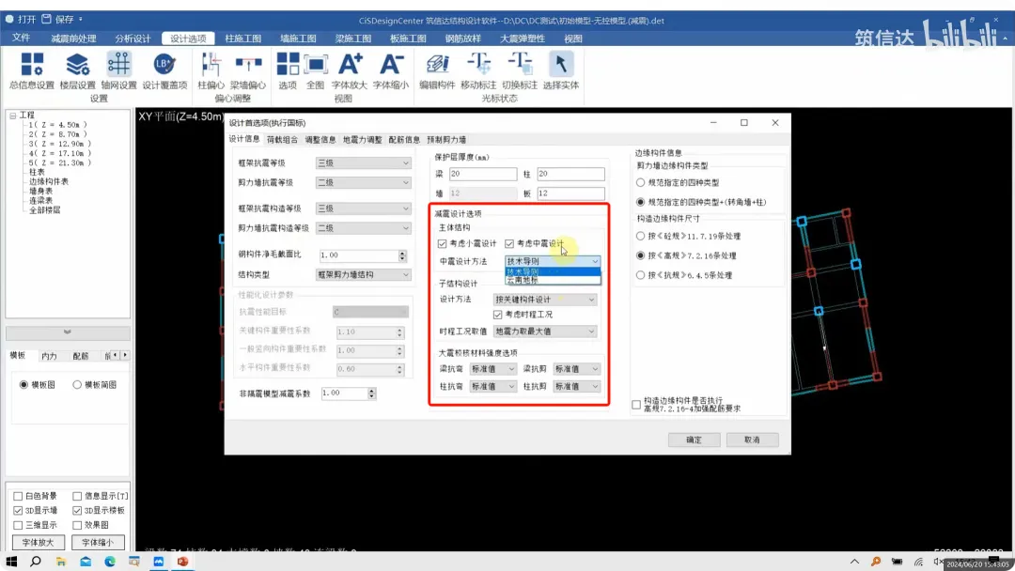Open the 轴网设置 tool
Image resolution: width=1015 pixels, height=571 pixels.
click(118, 71)
